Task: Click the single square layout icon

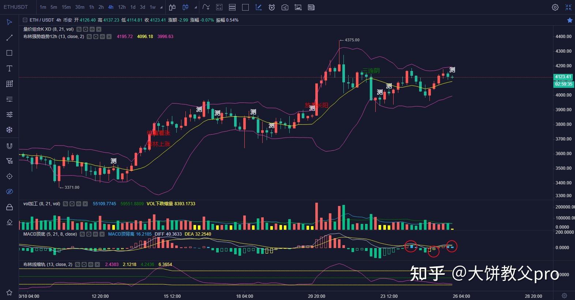Action: [x=245, y=7]
